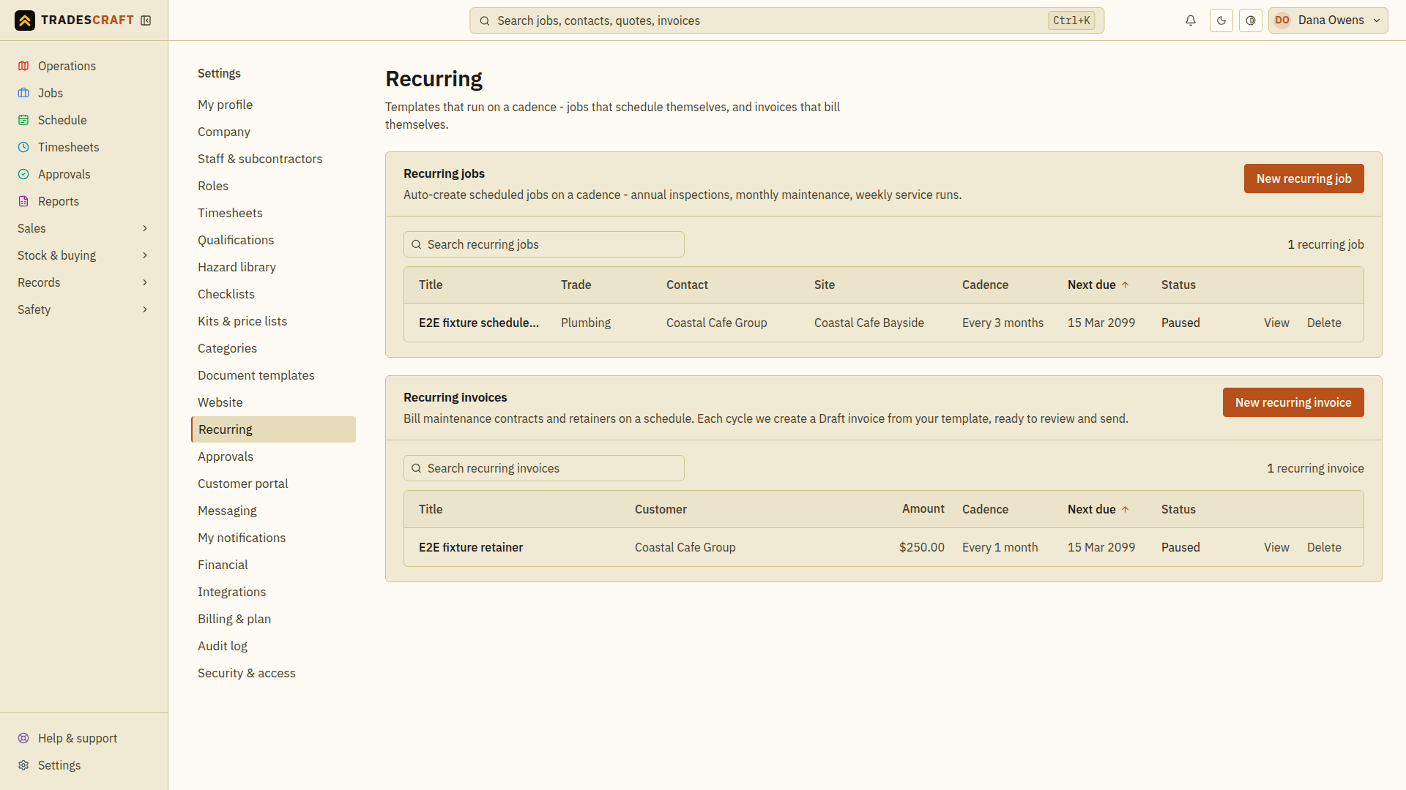Open Approvals settings page
The height and width of the screenshot is (790, 1406).
pos(273,456)
